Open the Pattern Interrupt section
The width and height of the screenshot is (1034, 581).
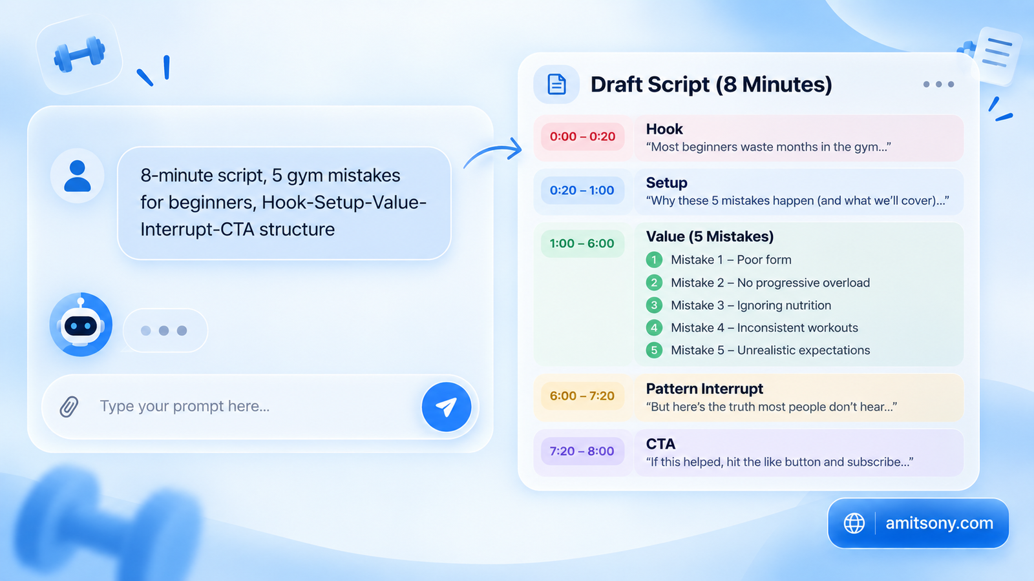pos(748,398)
